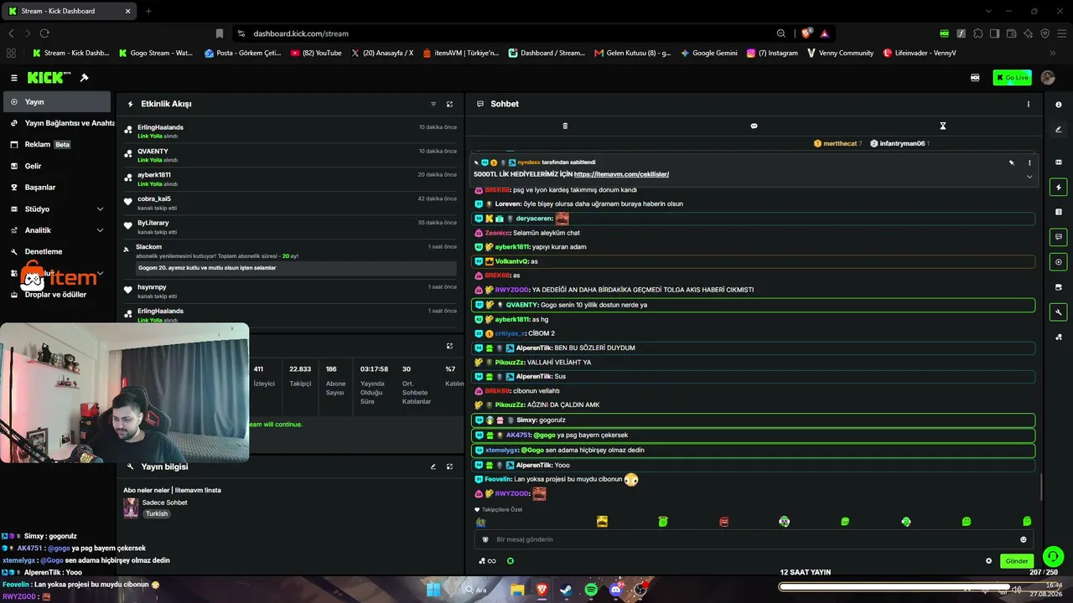
Task: Click the Turkish language tag in Yayın bilgisi
Action: tap(157, 513)
